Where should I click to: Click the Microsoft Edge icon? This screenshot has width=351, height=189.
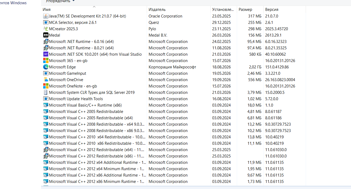click(46, 67)
